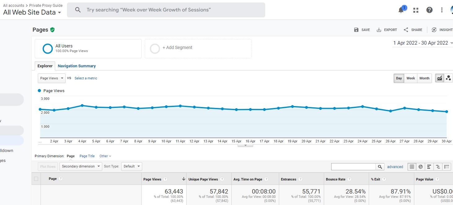Select the line chart view icon

[439, 78]
